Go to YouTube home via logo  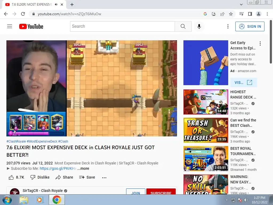point(31,26)
